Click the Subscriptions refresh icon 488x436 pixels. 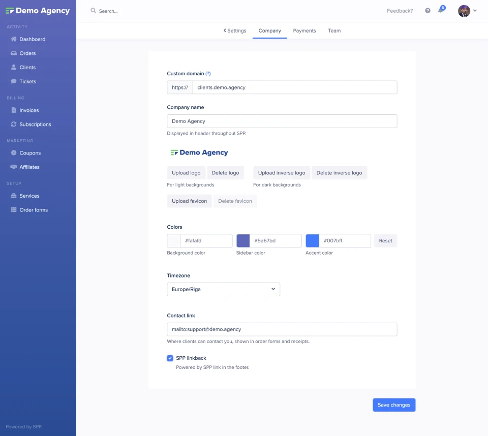click(14, 124)
